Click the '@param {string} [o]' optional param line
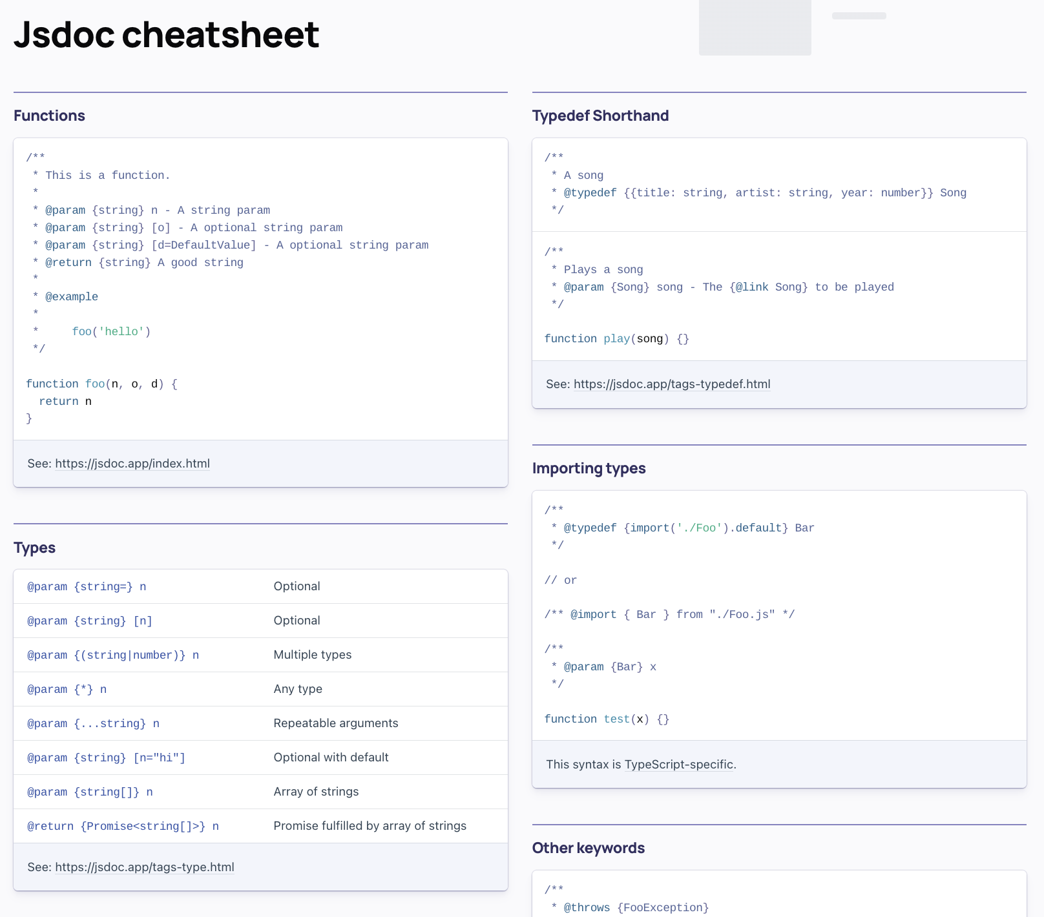 pyautogui.click(x=187, y=228)
